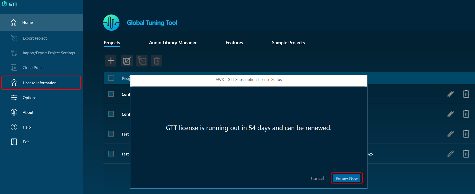Click the delete toolbar trash icon
Image resolution: width=475 pixels, height=194 pixels.
click(157, 61)
